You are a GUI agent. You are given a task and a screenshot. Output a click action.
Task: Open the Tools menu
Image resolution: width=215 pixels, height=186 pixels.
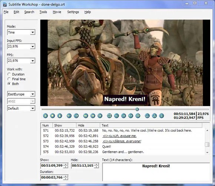[43, 12]
